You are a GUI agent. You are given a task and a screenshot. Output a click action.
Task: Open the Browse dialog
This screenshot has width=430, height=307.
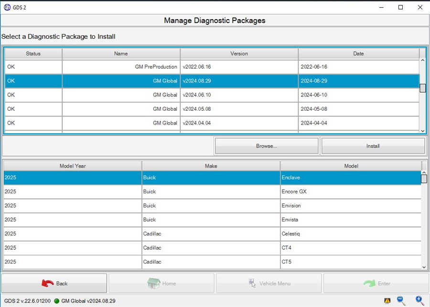point(266,146)
